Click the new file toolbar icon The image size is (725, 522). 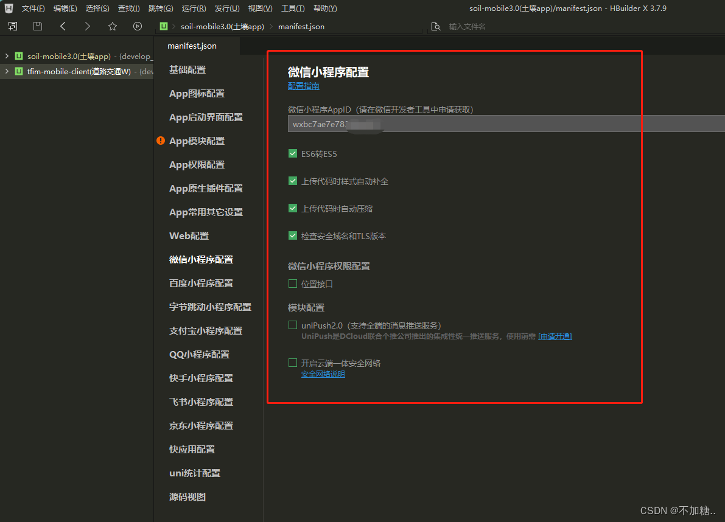13,26
